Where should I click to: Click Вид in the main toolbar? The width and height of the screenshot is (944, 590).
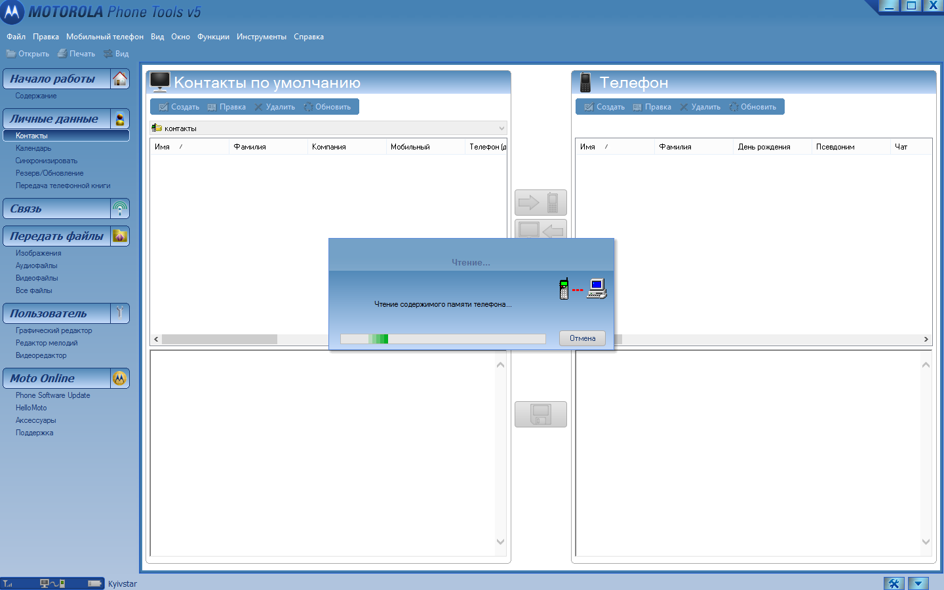116,54
